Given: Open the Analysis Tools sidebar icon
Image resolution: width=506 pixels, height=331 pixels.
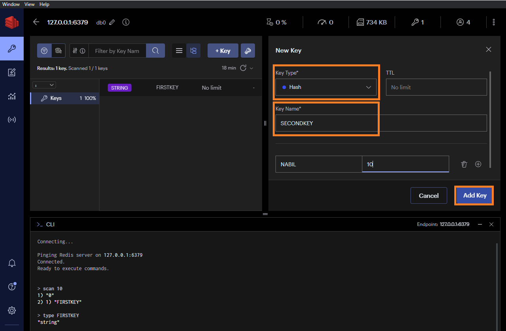Looking at the screenshot, I should (12, 96).
